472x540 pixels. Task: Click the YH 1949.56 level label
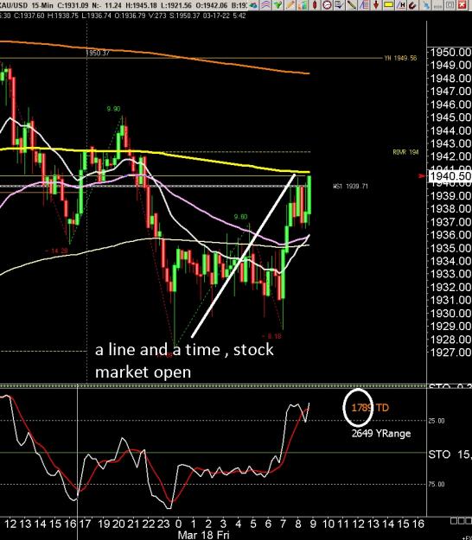click(x=400, y=58)
